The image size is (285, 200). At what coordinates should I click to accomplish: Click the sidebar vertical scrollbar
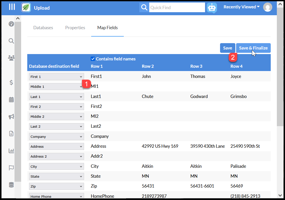pyautogui.click(x=18, y=102)
